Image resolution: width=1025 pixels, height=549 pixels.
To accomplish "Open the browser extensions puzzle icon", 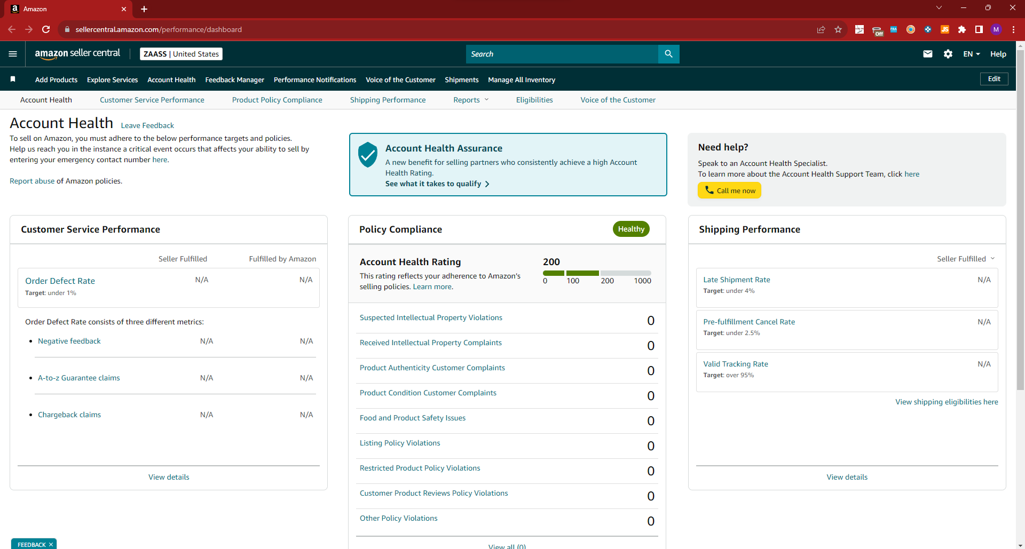I will (962, 29).
